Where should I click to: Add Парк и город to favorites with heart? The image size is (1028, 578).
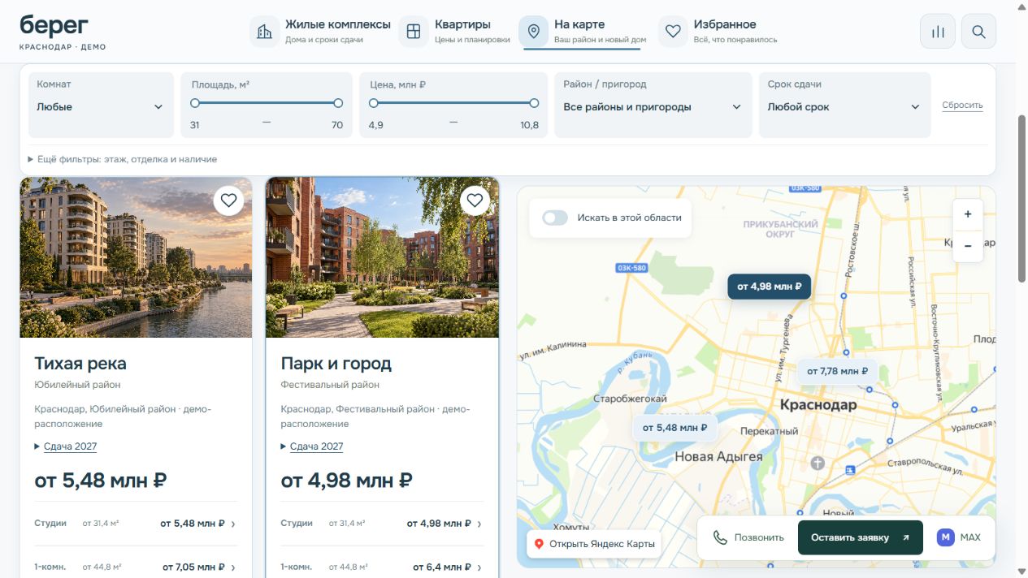pyautogui.click(x=475, y=201)
